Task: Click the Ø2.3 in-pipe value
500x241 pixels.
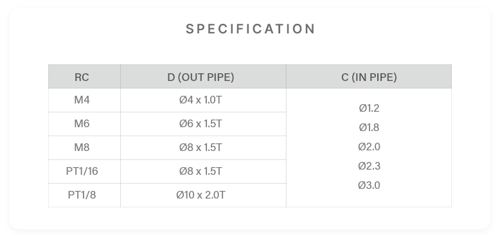Action: [x=369, y=166]
